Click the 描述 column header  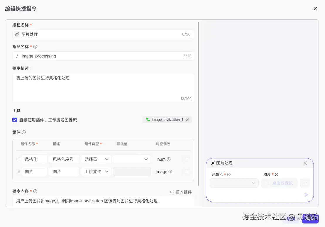[56, 144]
